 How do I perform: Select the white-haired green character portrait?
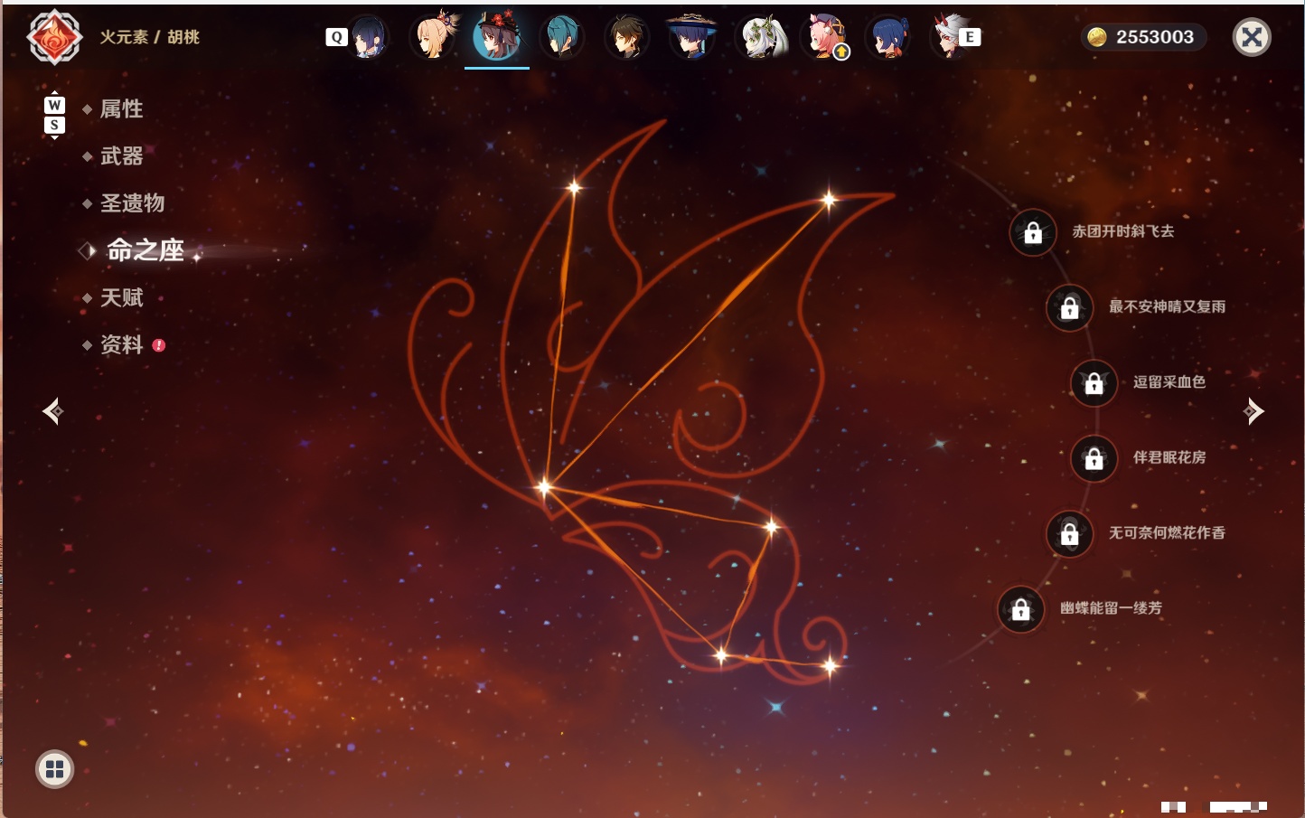point(762,37)
